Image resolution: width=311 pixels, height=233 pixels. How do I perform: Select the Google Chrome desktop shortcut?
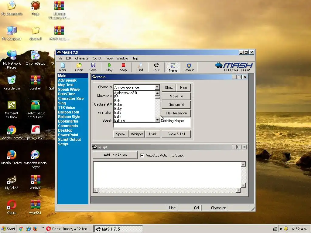(12, 133)
